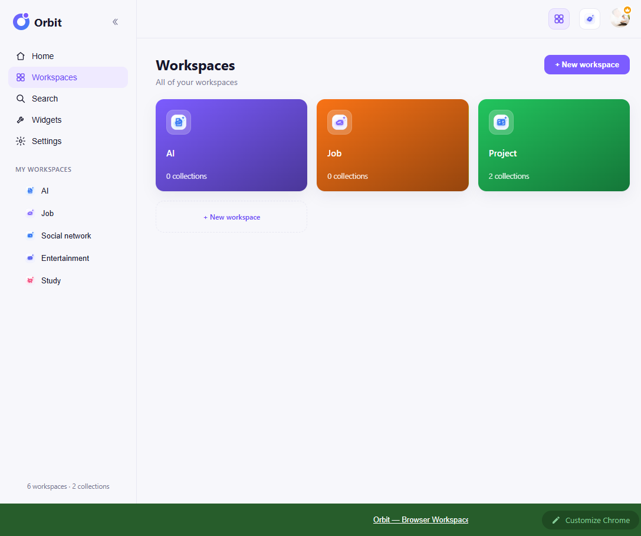Click the Orbit — Browser Workspace link
Screen dimensions: 641x536
[420, 519]
